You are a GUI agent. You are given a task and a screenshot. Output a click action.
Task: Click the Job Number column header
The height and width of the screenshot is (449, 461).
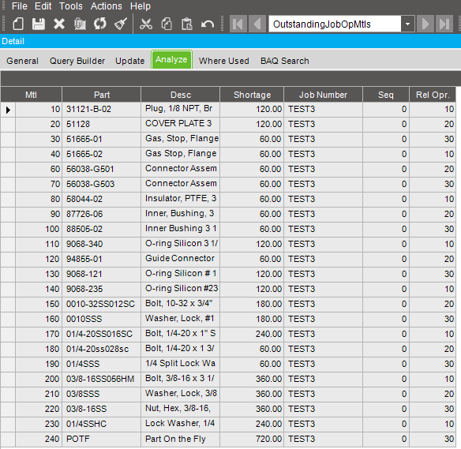tap(323, 95)
